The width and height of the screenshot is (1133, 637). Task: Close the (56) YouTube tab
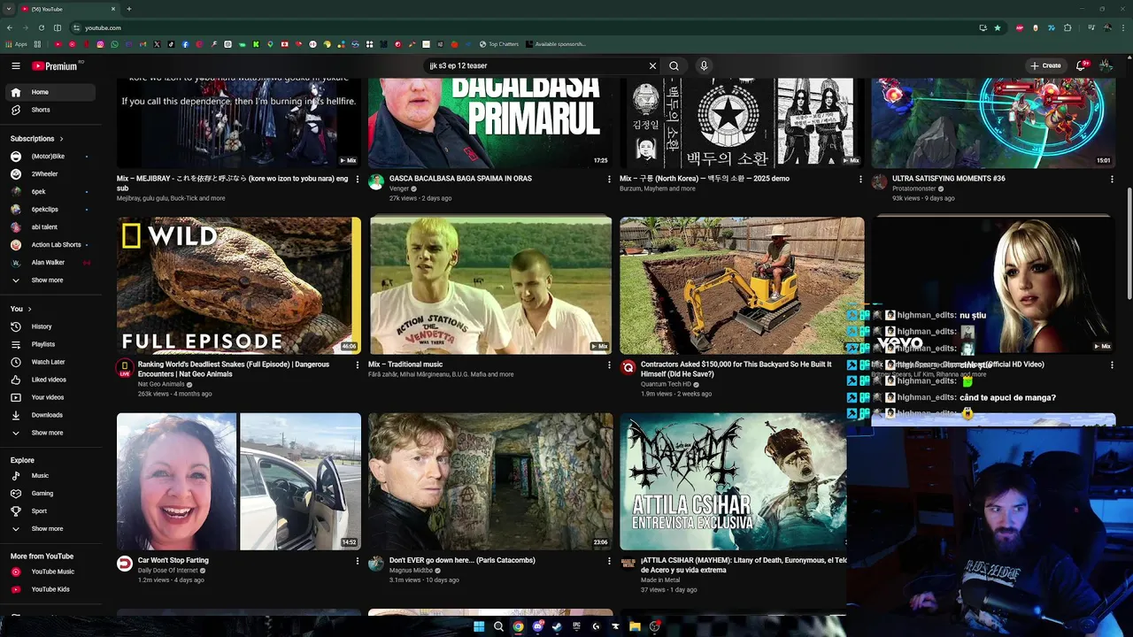[114, 9]
